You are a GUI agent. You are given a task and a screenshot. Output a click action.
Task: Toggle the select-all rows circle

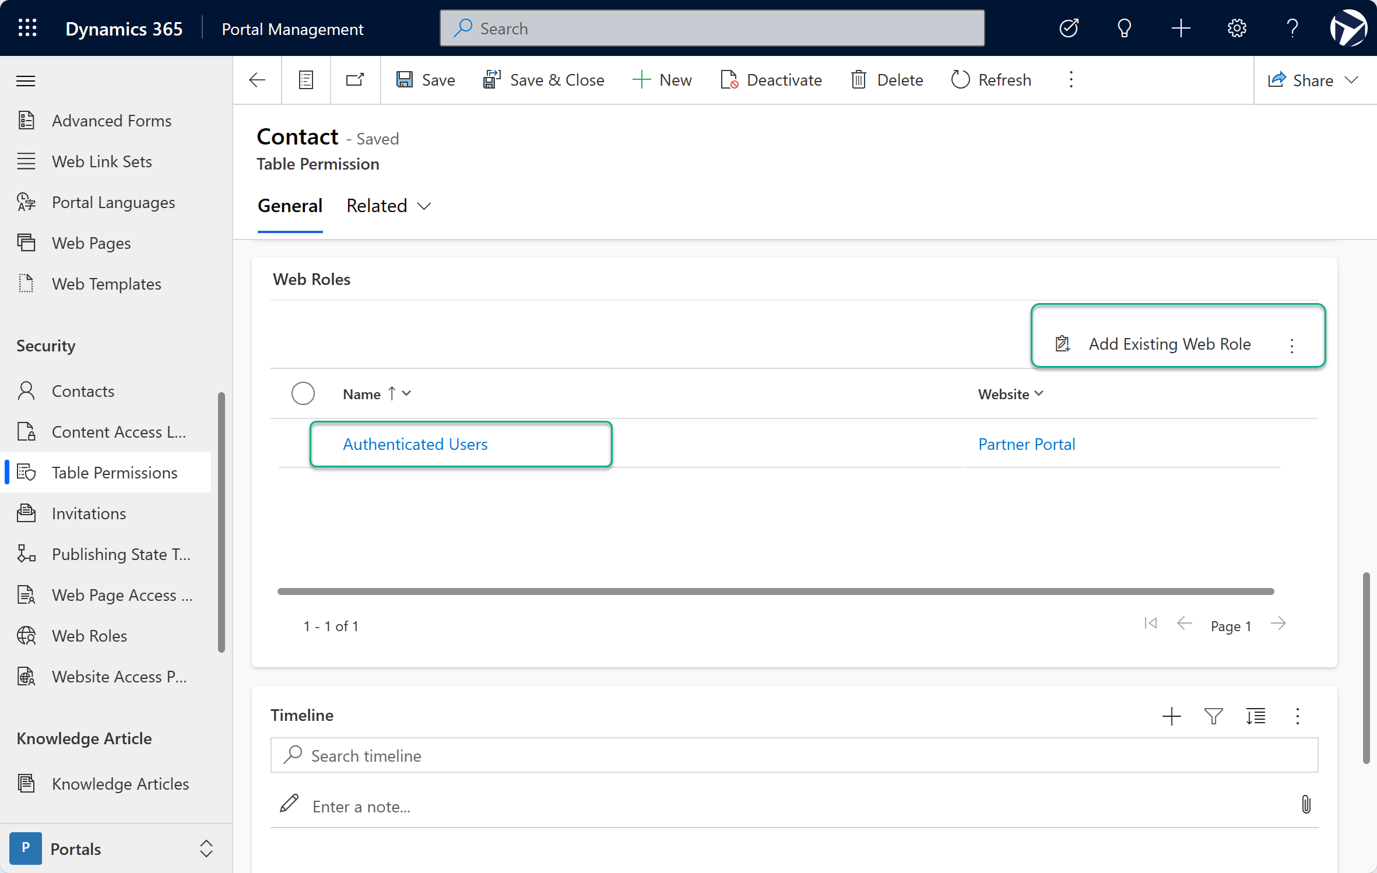(x=303, y=393)
